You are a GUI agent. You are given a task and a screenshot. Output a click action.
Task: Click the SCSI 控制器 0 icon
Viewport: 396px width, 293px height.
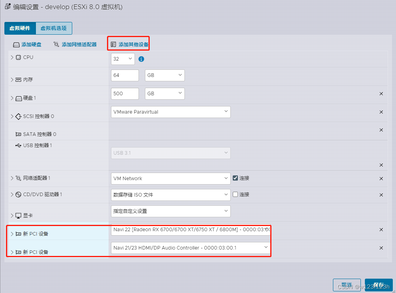pyautogui.click(x=18, y=116)
